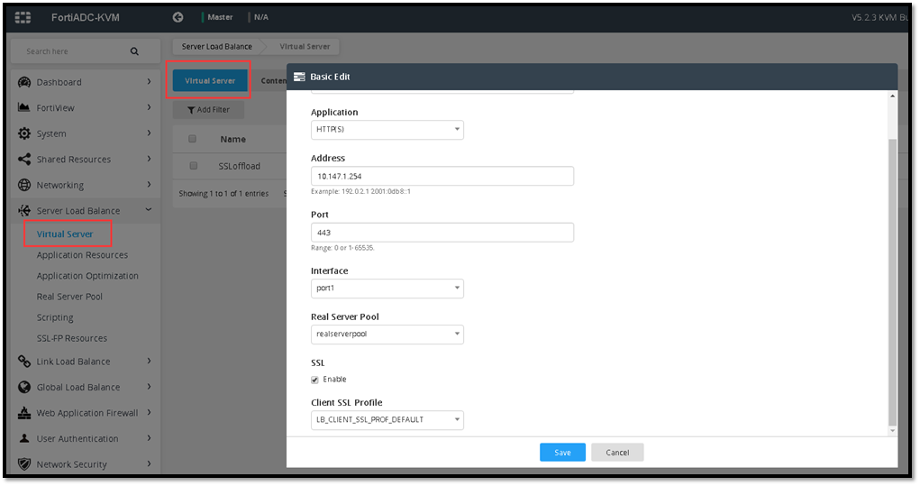Image resolution: width=920 pixels, height=486 pixels.
Task: Click the back arrow icon in header
Action: (178, 17)
